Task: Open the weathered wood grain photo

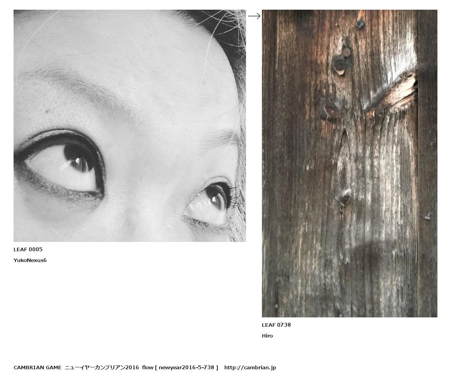Action: (349, 163)
